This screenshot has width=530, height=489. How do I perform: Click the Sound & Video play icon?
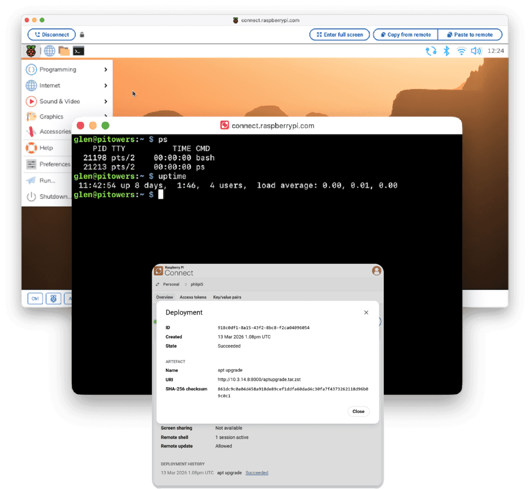[31, 101]
